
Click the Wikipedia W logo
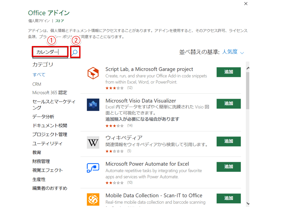(93, 142)
